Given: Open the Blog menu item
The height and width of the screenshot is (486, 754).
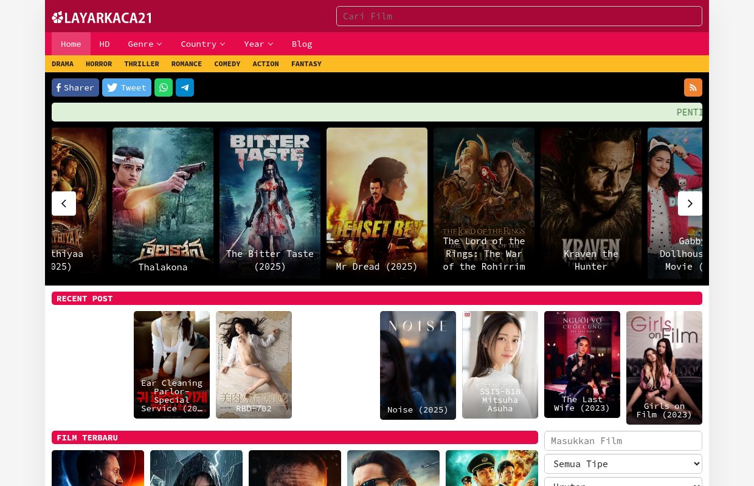Looking at the screenshot, I should click(x=302, y=44).
